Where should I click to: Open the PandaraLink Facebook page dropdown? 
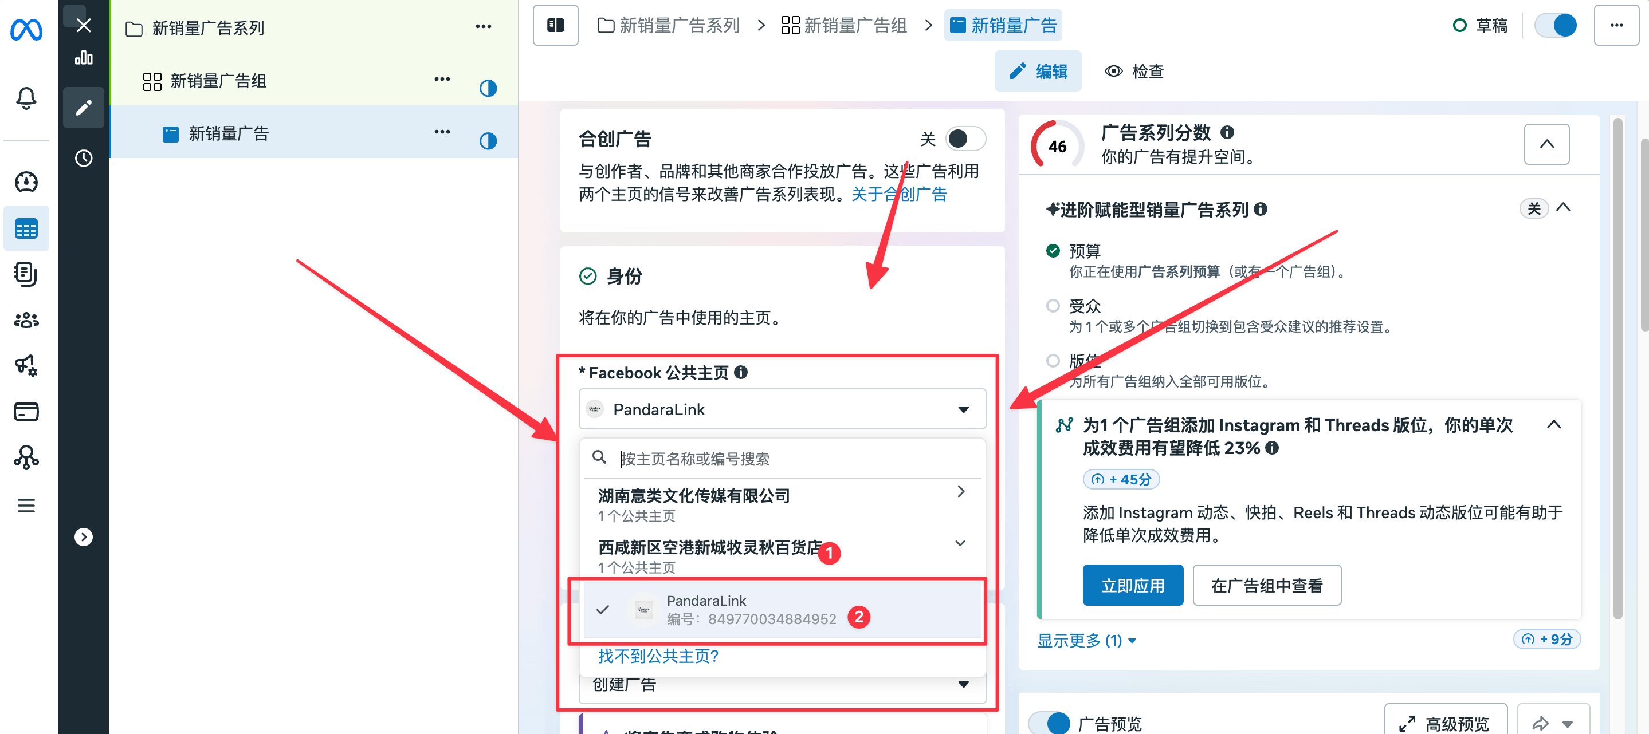782,409
